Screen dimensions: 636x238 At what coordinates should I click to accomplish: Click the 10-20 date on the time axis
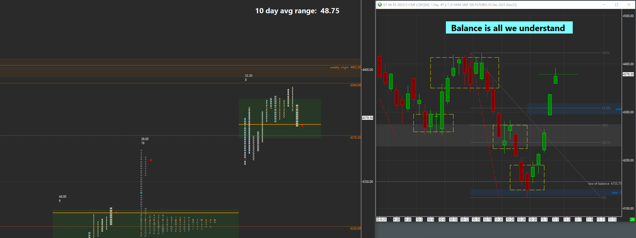pyautogui.click(x=499, y=220)
